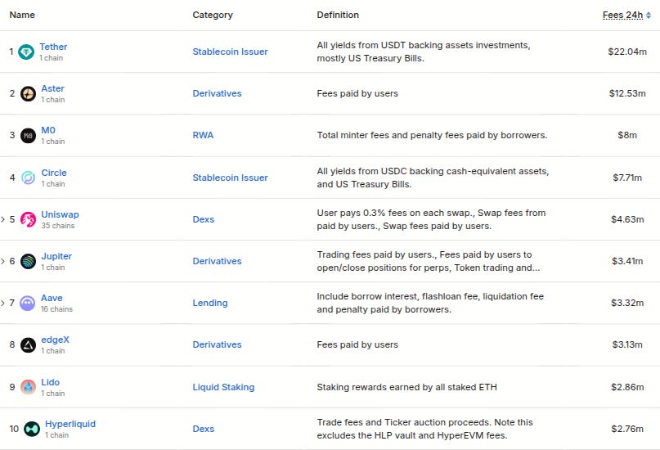Screen dimensions: 660x450
Task: Select the $8m fees value
Action: point(627,135)
